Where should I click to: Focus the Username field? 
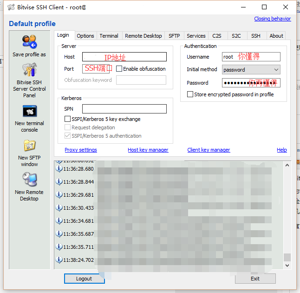(x=251, y=57)
